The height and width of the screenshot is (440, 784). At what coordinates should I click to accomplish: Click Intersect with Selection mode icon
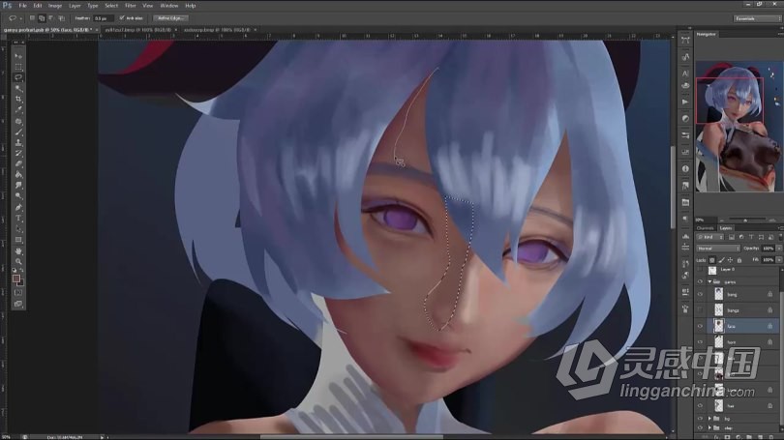[x=62, y=18]
